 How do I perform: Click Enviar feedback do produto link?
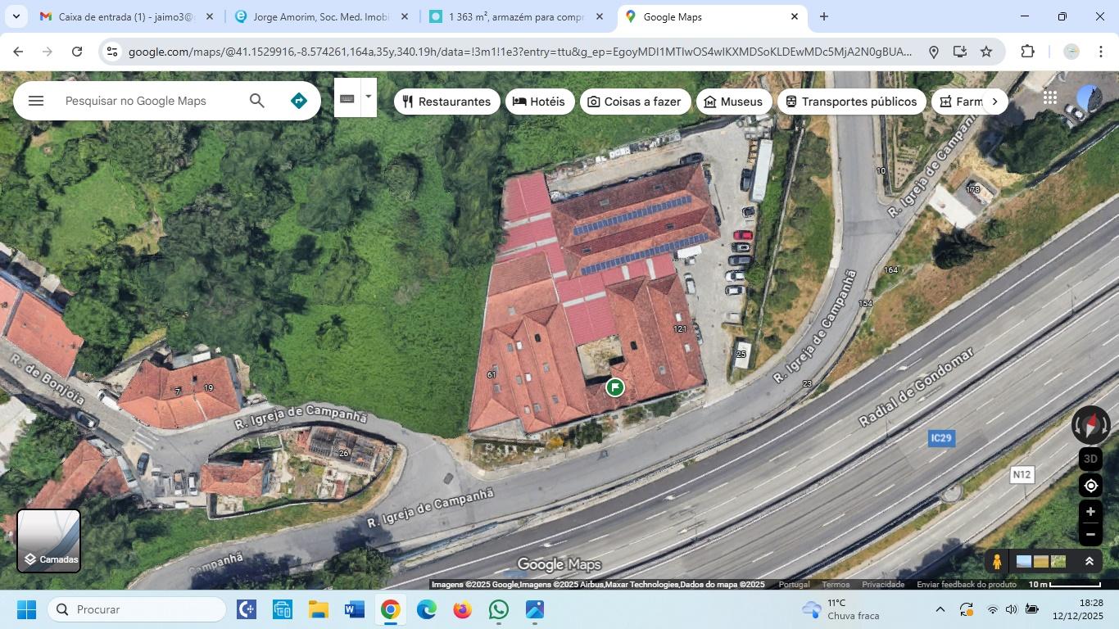coord(967,585)
